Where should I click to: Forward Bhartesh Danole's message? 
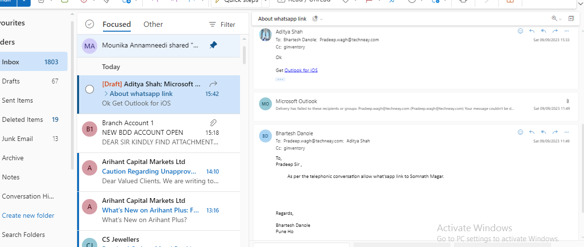pos(555,132)
